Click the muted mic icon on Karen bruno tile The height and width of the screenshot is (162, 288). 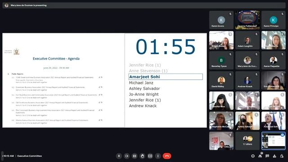click(x=230, y=14)
